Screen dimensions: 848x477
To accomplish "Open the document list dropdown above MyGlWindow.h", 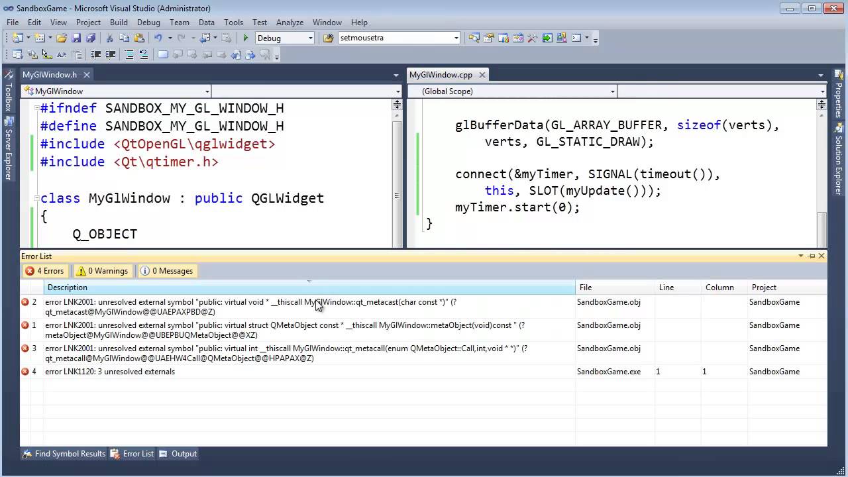I will (x=396, y=76).
